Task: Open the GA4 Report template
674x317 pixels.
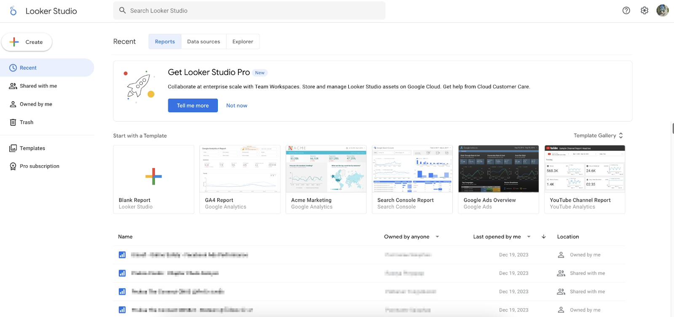Action: tap(240, 180)
